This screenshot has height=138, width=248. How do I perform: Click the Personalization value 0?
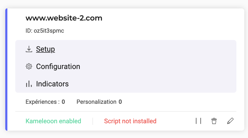coord(120,102)
